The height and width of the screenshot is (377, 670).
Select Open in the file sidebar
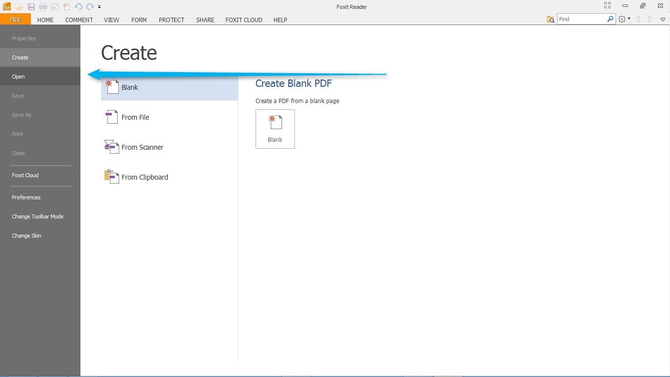click(x=40, y=77)
